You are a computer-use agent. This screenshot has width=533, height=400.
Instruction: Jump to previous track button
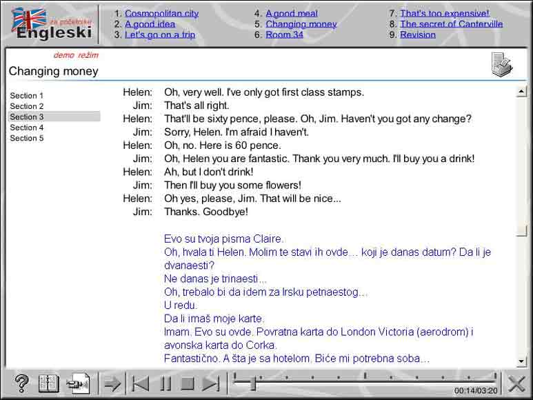(x=140, y=384)
